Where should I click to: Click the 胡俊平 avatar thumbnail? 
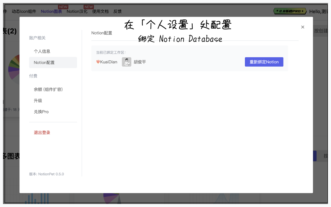(x=126, y=62)
